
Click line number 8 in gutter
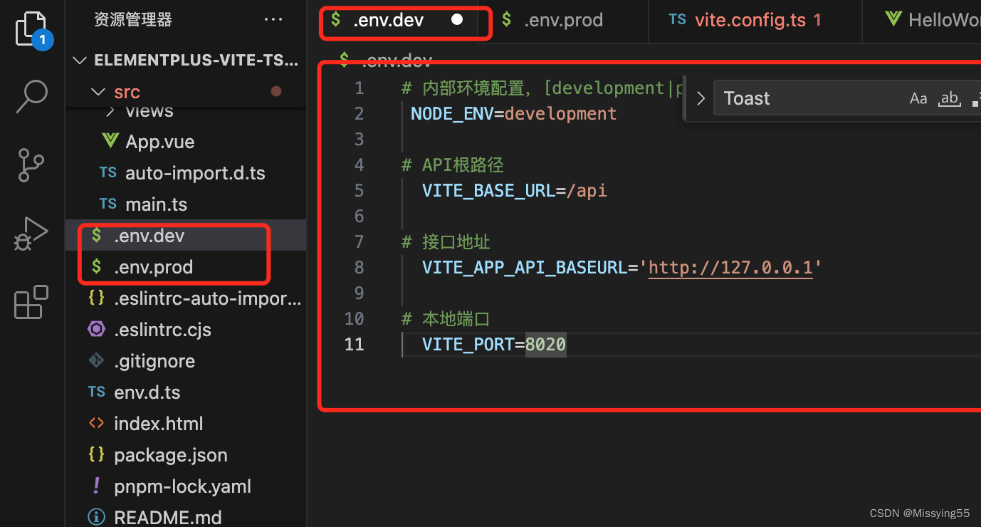[x=359, y=268]
